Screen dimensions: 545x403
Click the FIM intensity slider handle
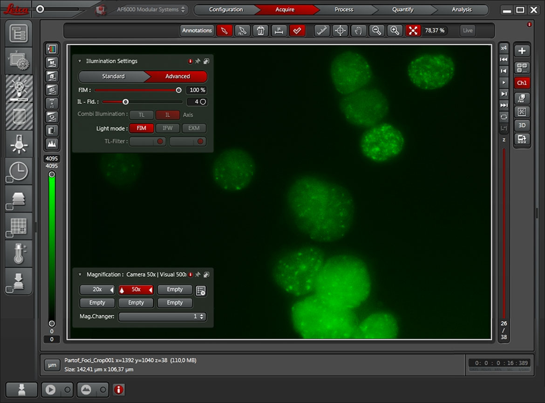pyautogui.click(x=178, y=90)
